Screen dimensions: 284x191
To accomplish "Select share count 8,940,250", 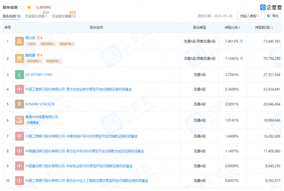I will pyautogui.click(x=273, y=166).
